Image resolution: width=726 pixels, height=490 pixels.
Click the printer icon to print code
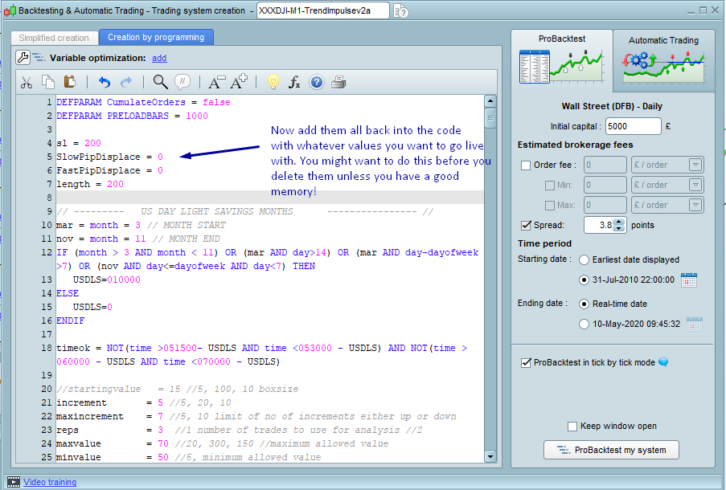338,82
